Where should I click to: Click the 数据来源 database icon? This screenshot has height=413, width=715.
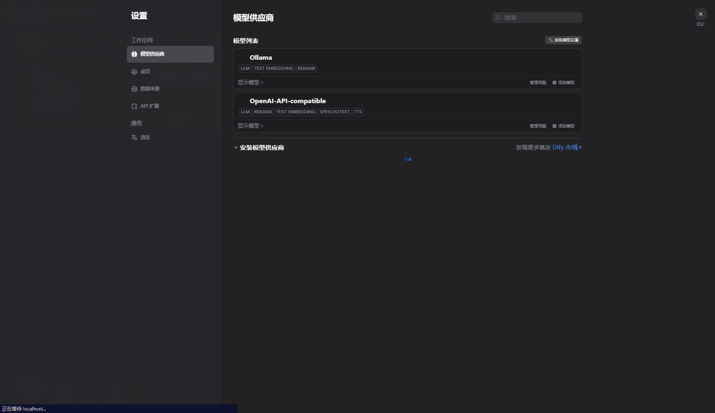(x=134, y=89)
